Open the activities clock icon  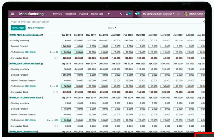pyautogui.click(x=127, y=14)
